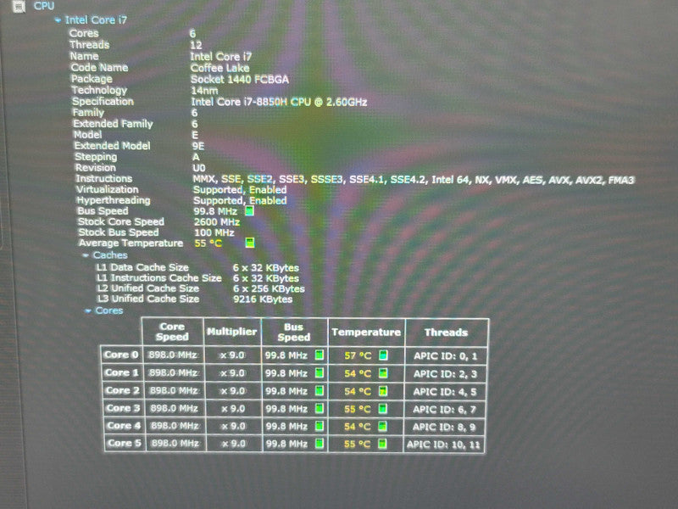Click Core 4 temperature graph icon

[383, 427]
